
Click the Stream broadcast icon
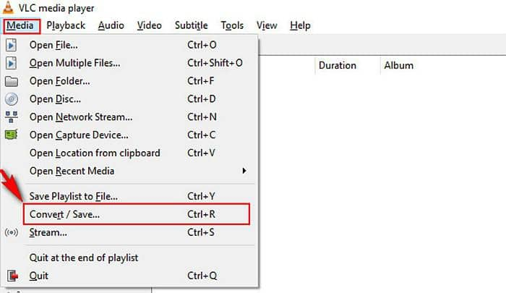click(12, 232)
